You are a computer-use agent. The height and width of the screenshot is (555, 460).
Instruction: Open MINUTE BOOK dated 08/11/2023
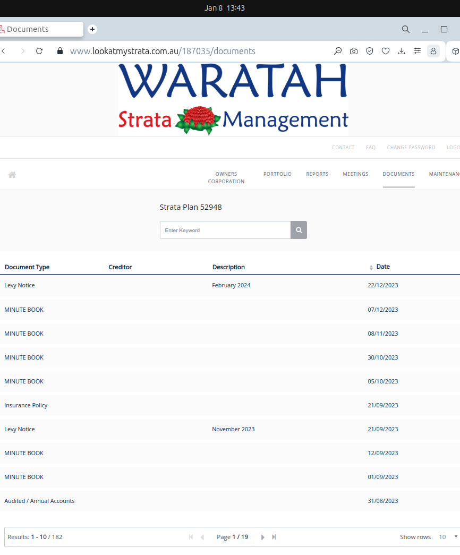coord(230,334)
